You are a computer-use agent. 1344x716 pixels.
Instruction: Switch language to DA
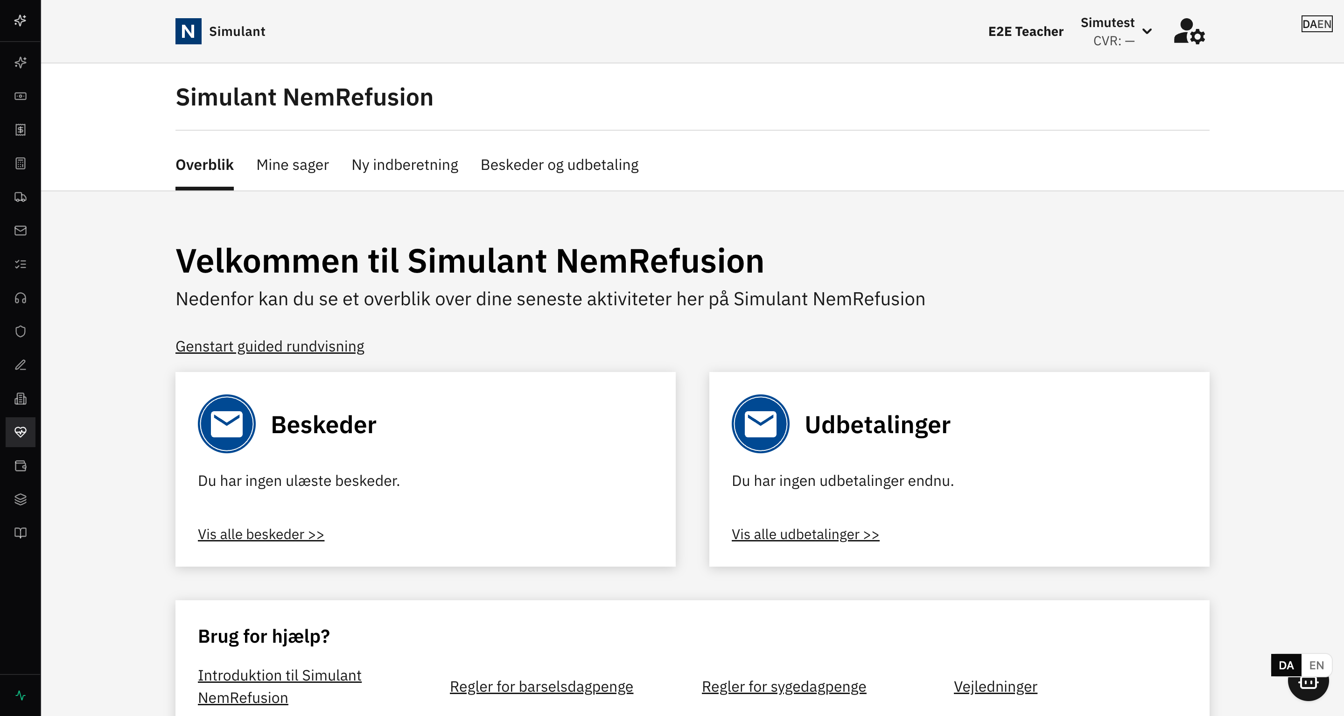[x=1286, y=665]
